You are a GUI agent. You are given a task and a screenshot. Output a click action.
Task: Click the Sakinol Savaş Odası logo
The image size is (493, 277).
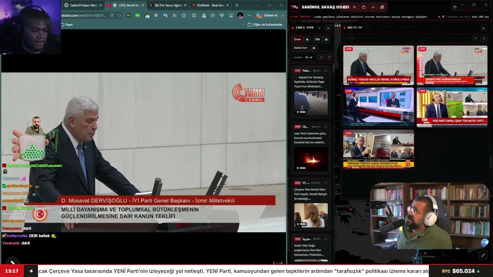coord(295,7)
